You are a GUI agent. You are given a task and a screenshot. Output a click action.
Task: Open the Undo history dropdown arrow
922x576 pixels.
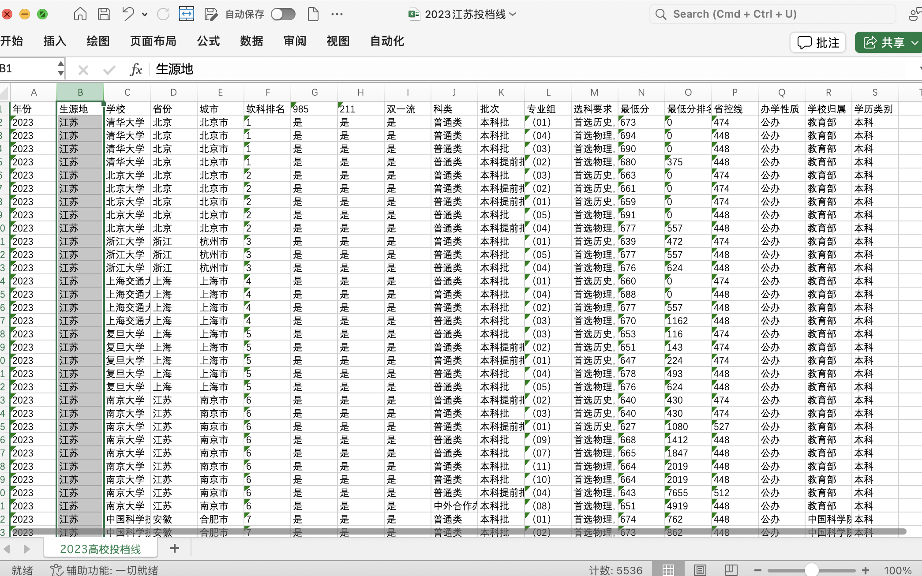click(x=145, y=15)
